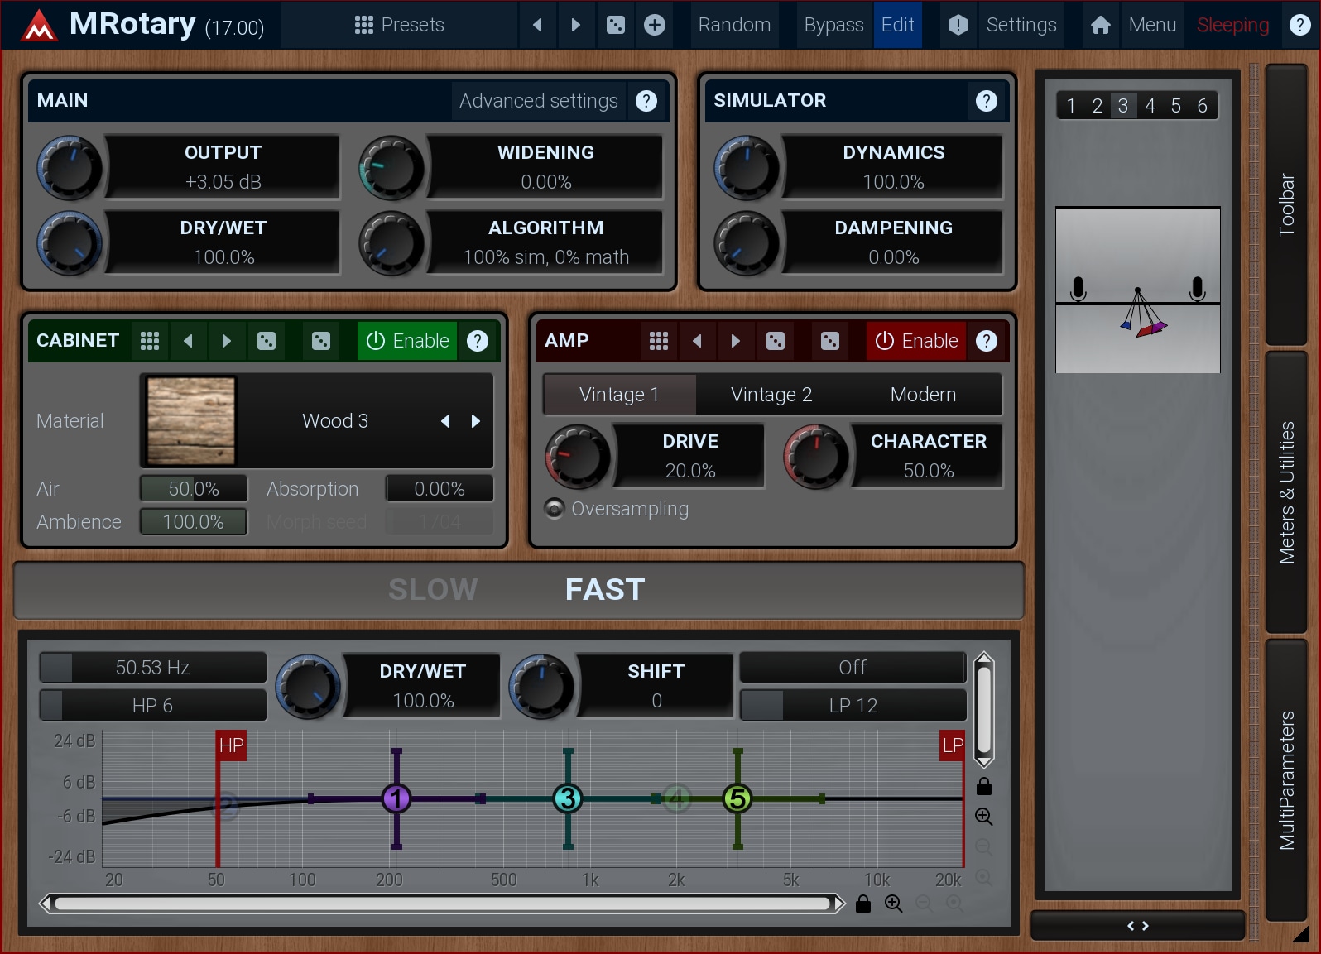Switch to the Vintage 2 amp tab
The height and width of the screenshot is (954, 1321).
tap(771, 395)
